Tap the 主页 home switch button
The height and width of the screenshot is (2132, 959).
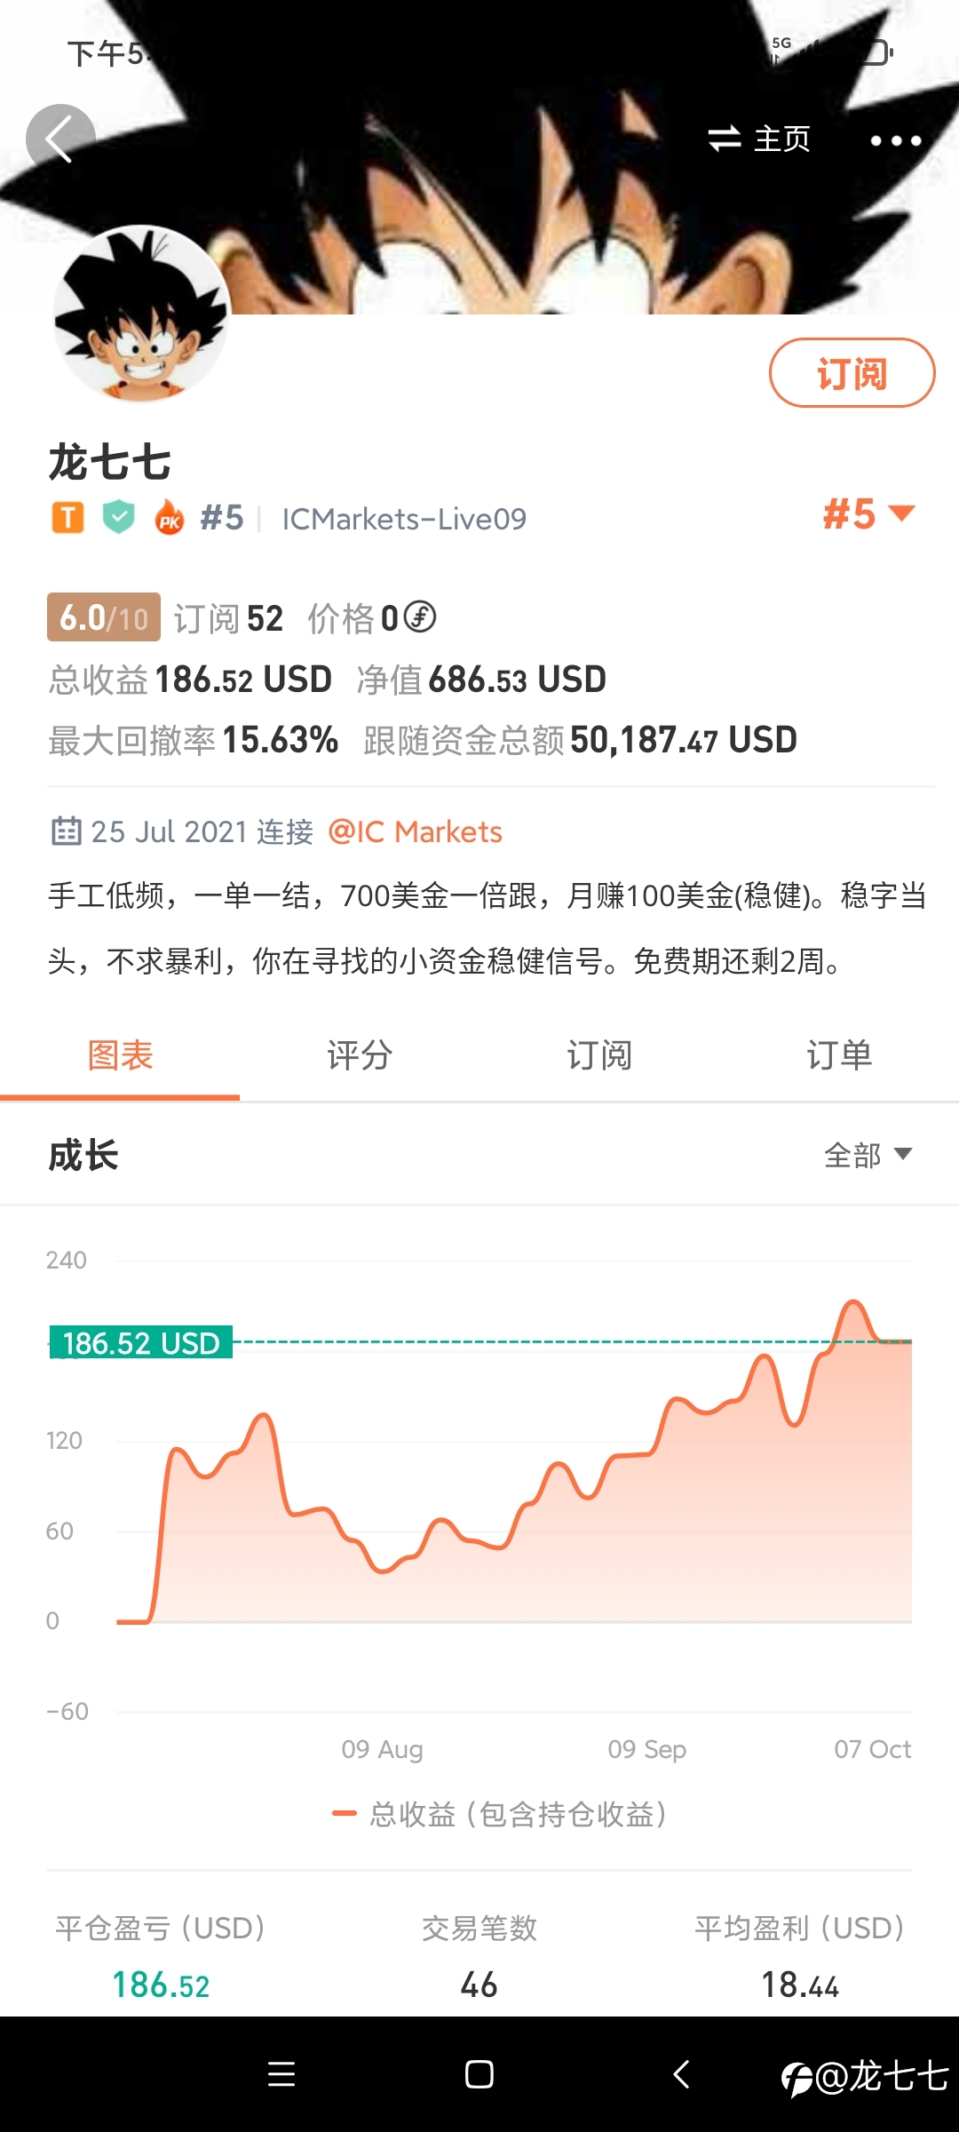(760, 139)
